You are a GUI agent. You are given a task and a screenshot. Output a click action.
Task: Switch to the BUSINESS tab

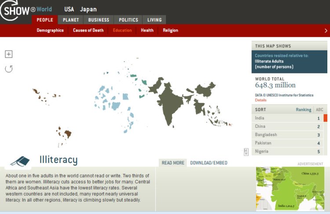coord(99,20)
